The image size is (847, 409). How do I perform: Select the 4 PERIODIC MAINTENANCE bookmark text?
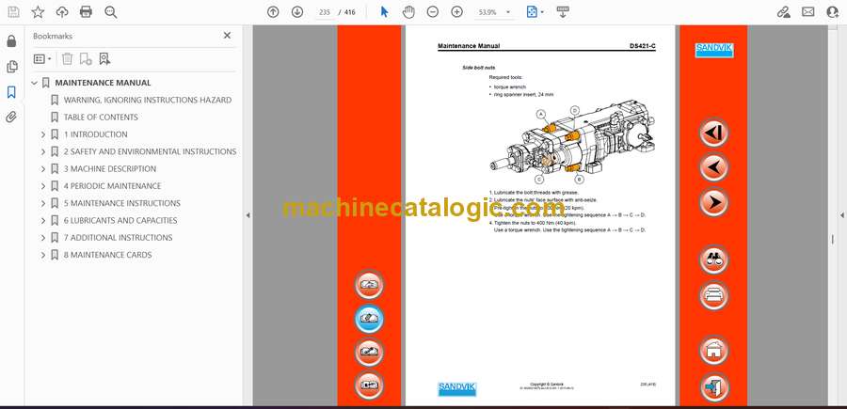pos(112,186)
